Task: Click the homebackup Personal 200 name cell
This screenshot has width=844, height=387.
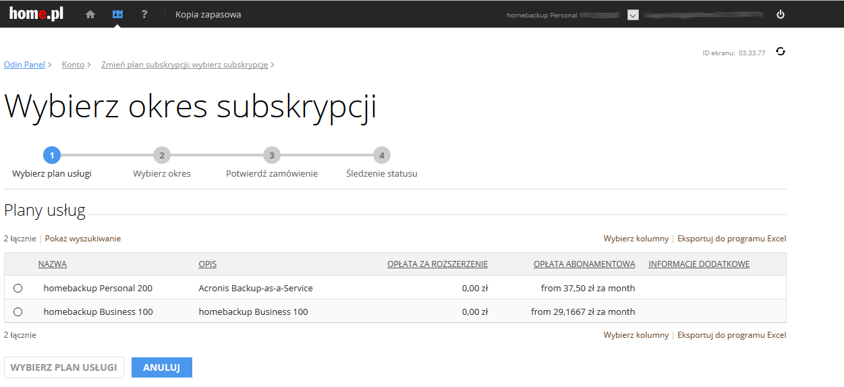Action: (x=98, y=288)
